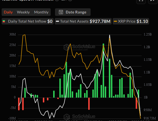Switch to the Weekly view
Screen dimensions: 158x121
[x=23, y=12]
